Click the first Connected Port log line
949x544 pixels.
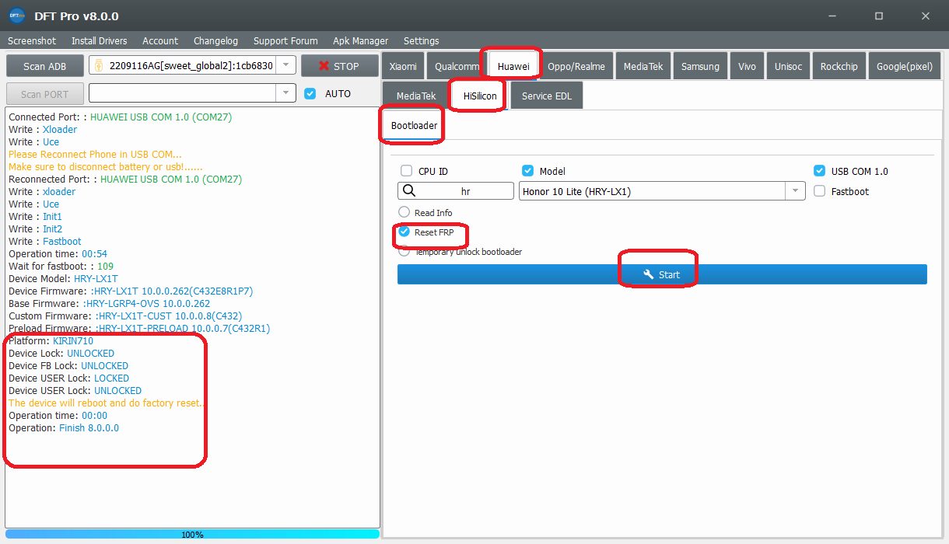[120, 117]
